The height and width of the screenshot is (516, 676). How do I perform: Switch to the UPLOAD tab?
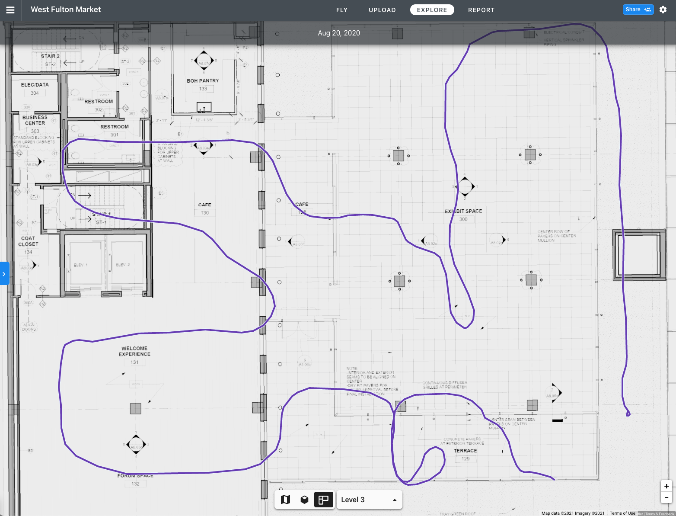(x=382, y=10)
